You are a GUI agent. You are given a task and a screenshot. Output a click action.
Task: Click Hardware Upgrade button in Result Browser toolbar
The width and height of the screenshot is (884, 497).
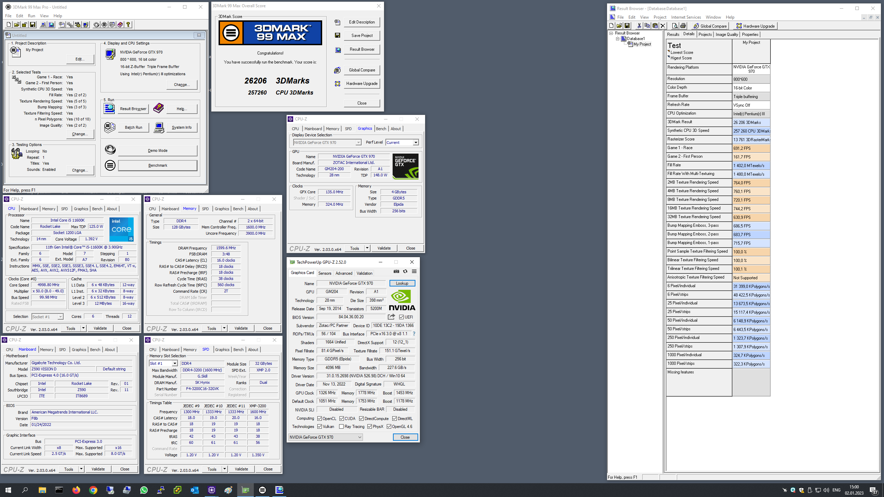[x=755, y=26]
